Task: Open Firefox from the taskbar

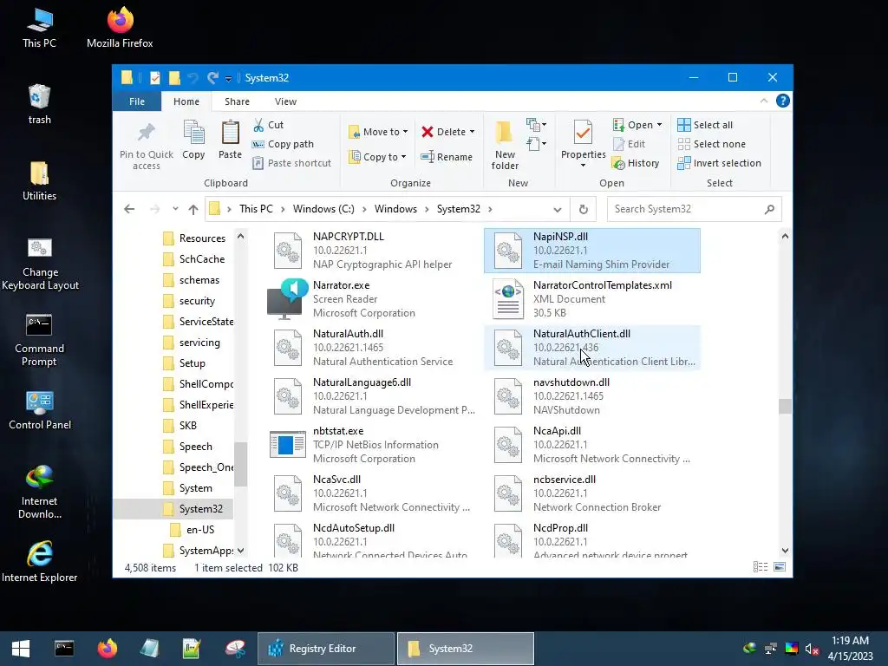Action: pos(107,649)
